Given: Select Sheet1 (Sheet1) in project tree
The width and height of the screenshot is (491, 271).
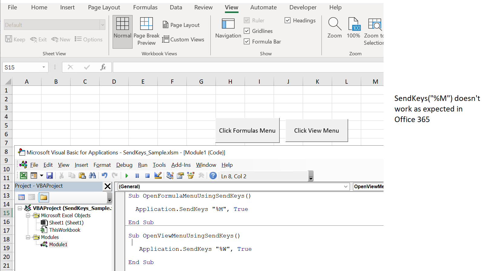Looking at the screenshot, I should click(66, 223).
